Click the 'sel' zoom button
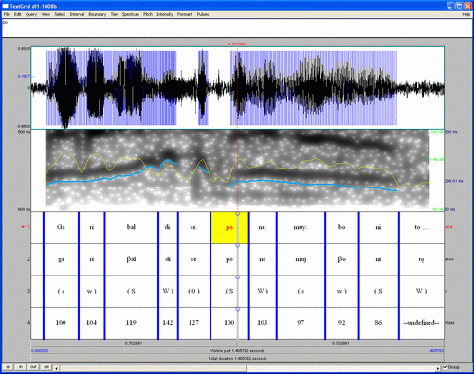 click(46, 367)
